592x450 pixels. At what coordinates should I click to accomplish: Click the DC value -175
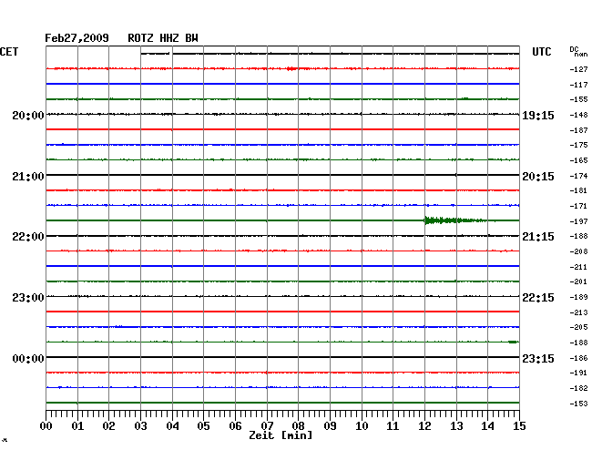tap(578, 145)
